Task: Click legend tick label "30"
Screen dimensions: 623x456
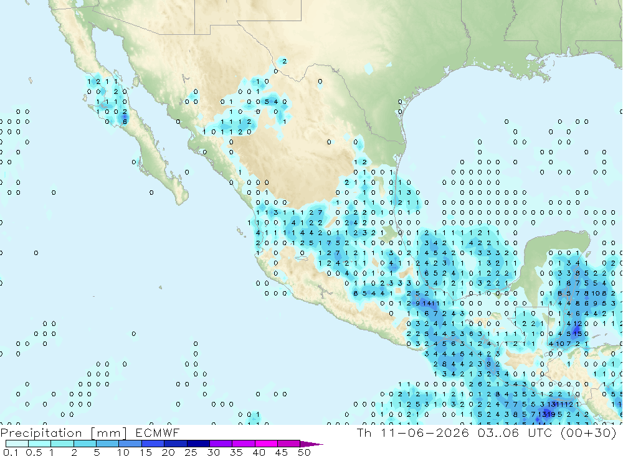Action: click(x=214, y=452)
